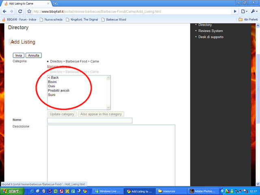The height and width of the screenshot is (195, 260).
Task: Launch Google Chrome from the quick launch
Action: (x=85, y=191)
